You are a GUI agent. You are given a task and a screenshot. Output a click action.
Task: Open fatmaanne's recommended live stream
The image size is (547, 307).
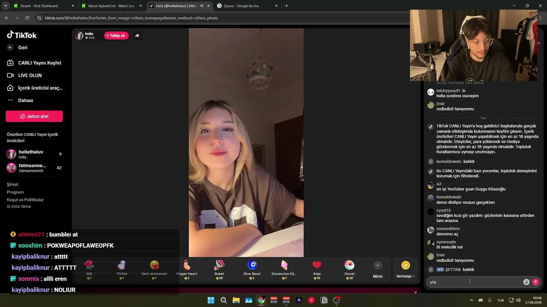coord(34,168)
